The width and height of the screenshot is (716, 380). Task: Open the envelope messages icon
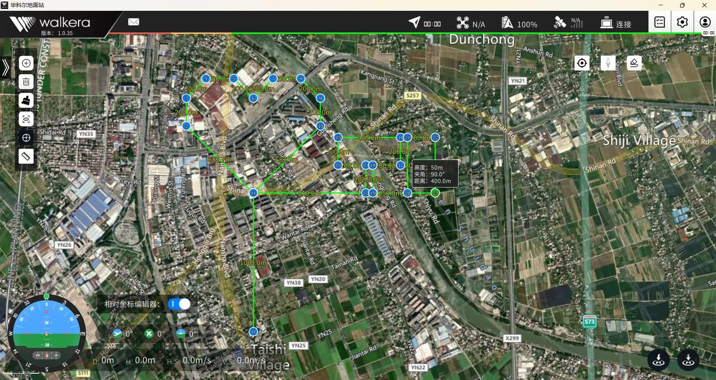(134, 22)
